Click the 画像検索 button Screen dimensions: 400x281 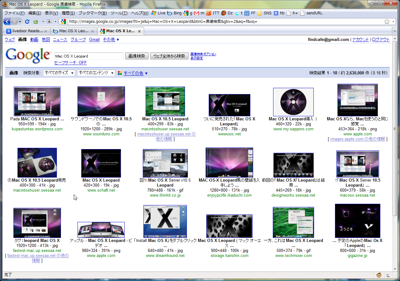137,56
